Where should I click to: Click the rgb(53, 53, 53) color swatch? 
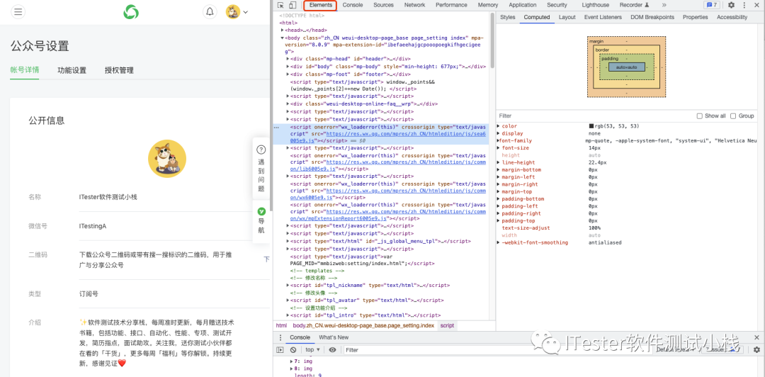coord(591,126)
